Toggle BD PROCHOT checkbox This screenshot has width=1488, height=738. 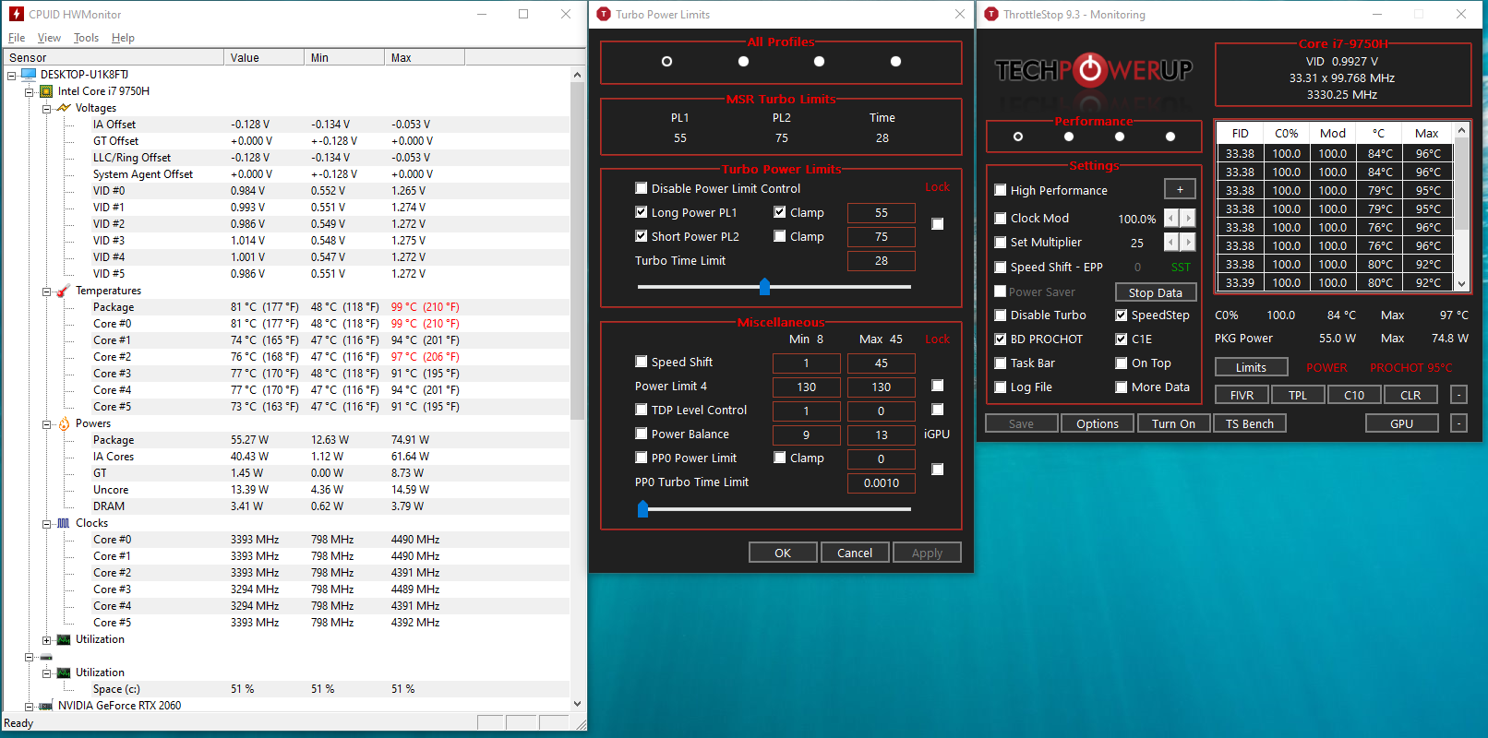click(x=1001, y=339)
